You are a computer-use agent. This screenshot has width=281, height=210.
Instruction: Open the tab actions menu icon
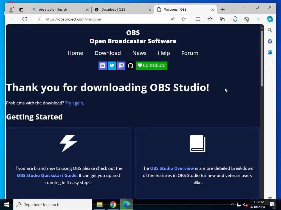[x=21, y=10]
